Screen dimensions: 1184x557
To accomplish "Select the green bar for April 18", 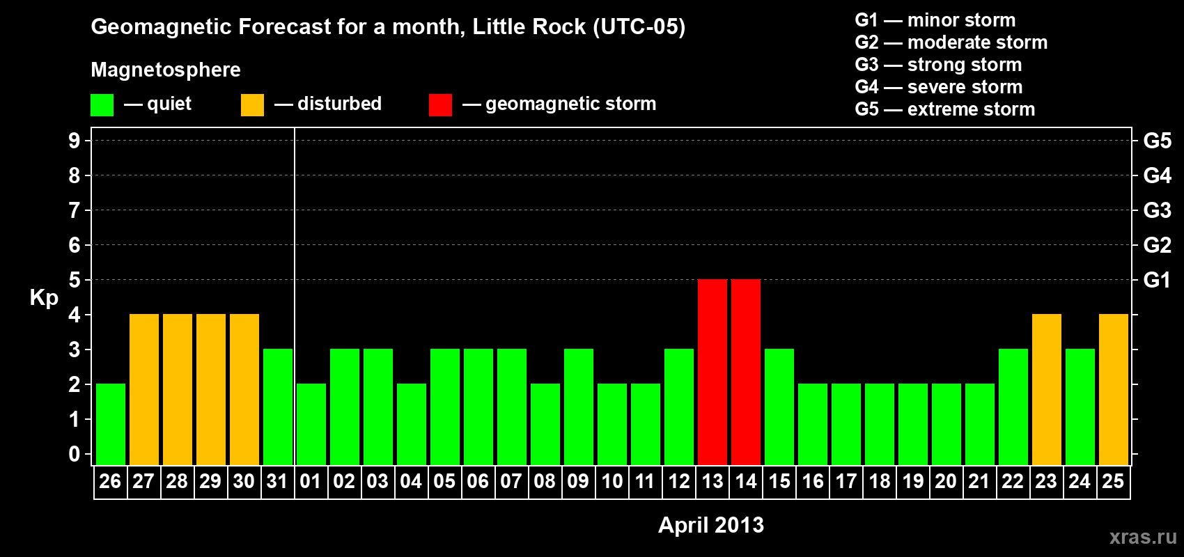I will coord(880,424).
